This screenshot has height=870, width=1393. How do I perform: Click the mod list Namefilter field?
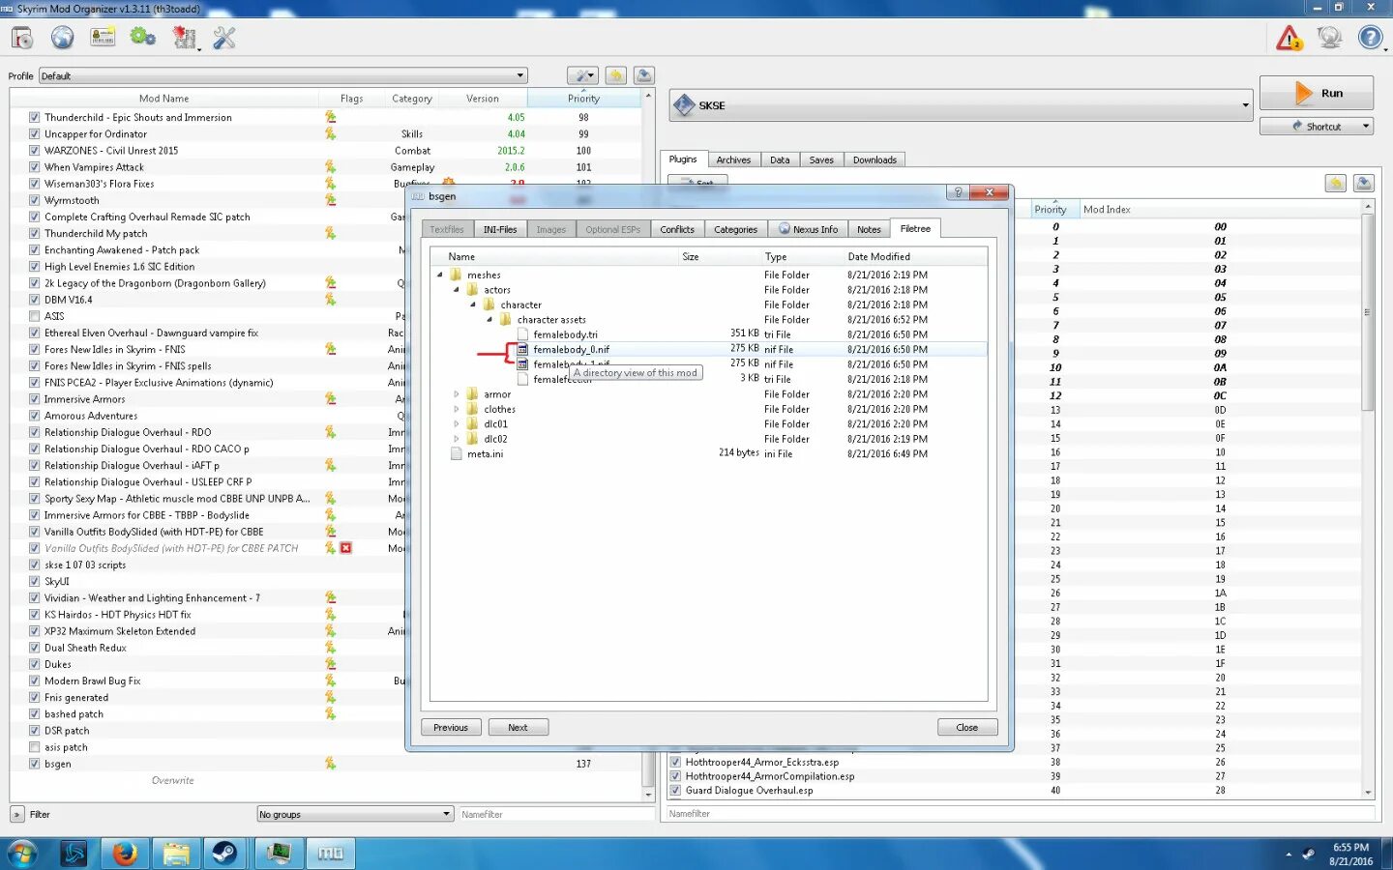pos(556,814)
